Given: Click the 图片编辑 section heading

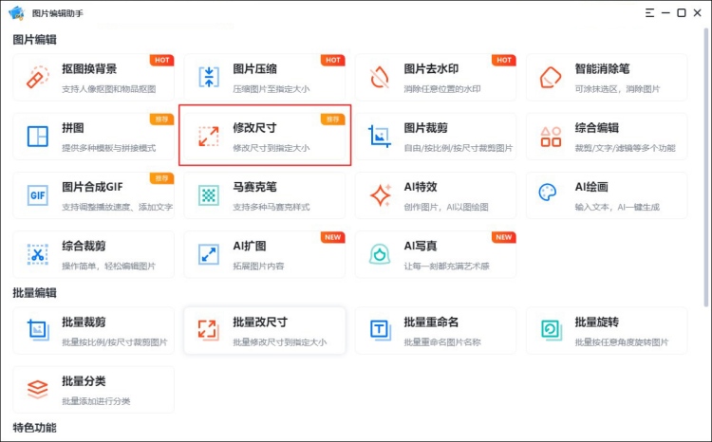Looking at the screenshot, I should [x=34, y=40].
